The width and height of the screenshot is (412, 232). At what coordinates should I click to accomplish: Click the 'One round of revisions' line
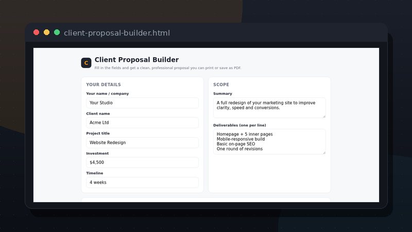point(239,149)
